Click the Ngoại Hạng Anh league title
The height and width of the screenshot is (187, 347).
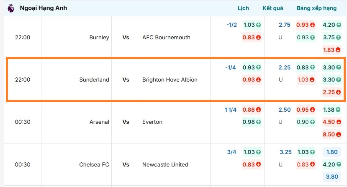pos(43,8)
